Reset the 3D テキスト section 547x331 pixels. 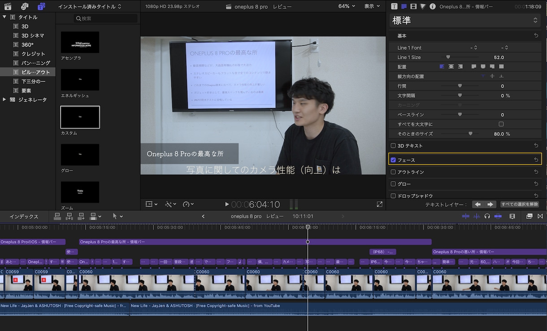click(x=536, y=146)
